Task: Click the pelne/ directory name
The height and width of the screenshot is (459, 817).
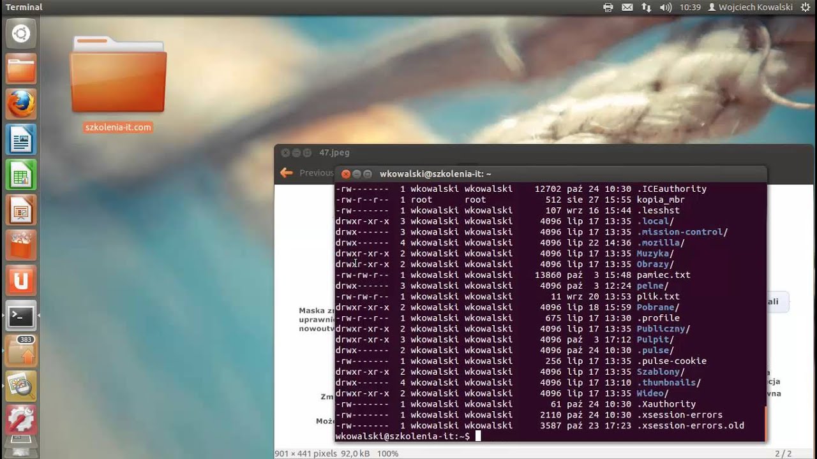Action: point(652,286)
